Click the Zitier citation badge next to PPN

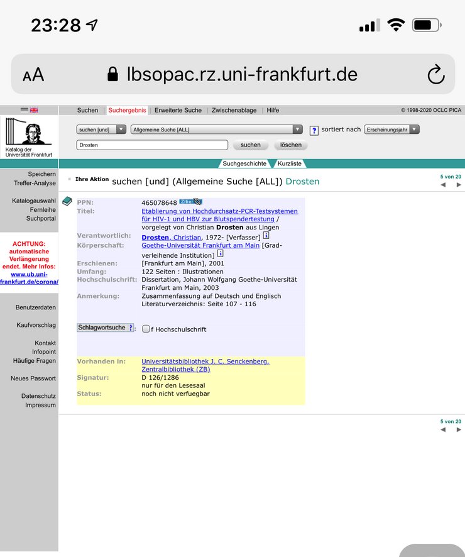(190, 202)
